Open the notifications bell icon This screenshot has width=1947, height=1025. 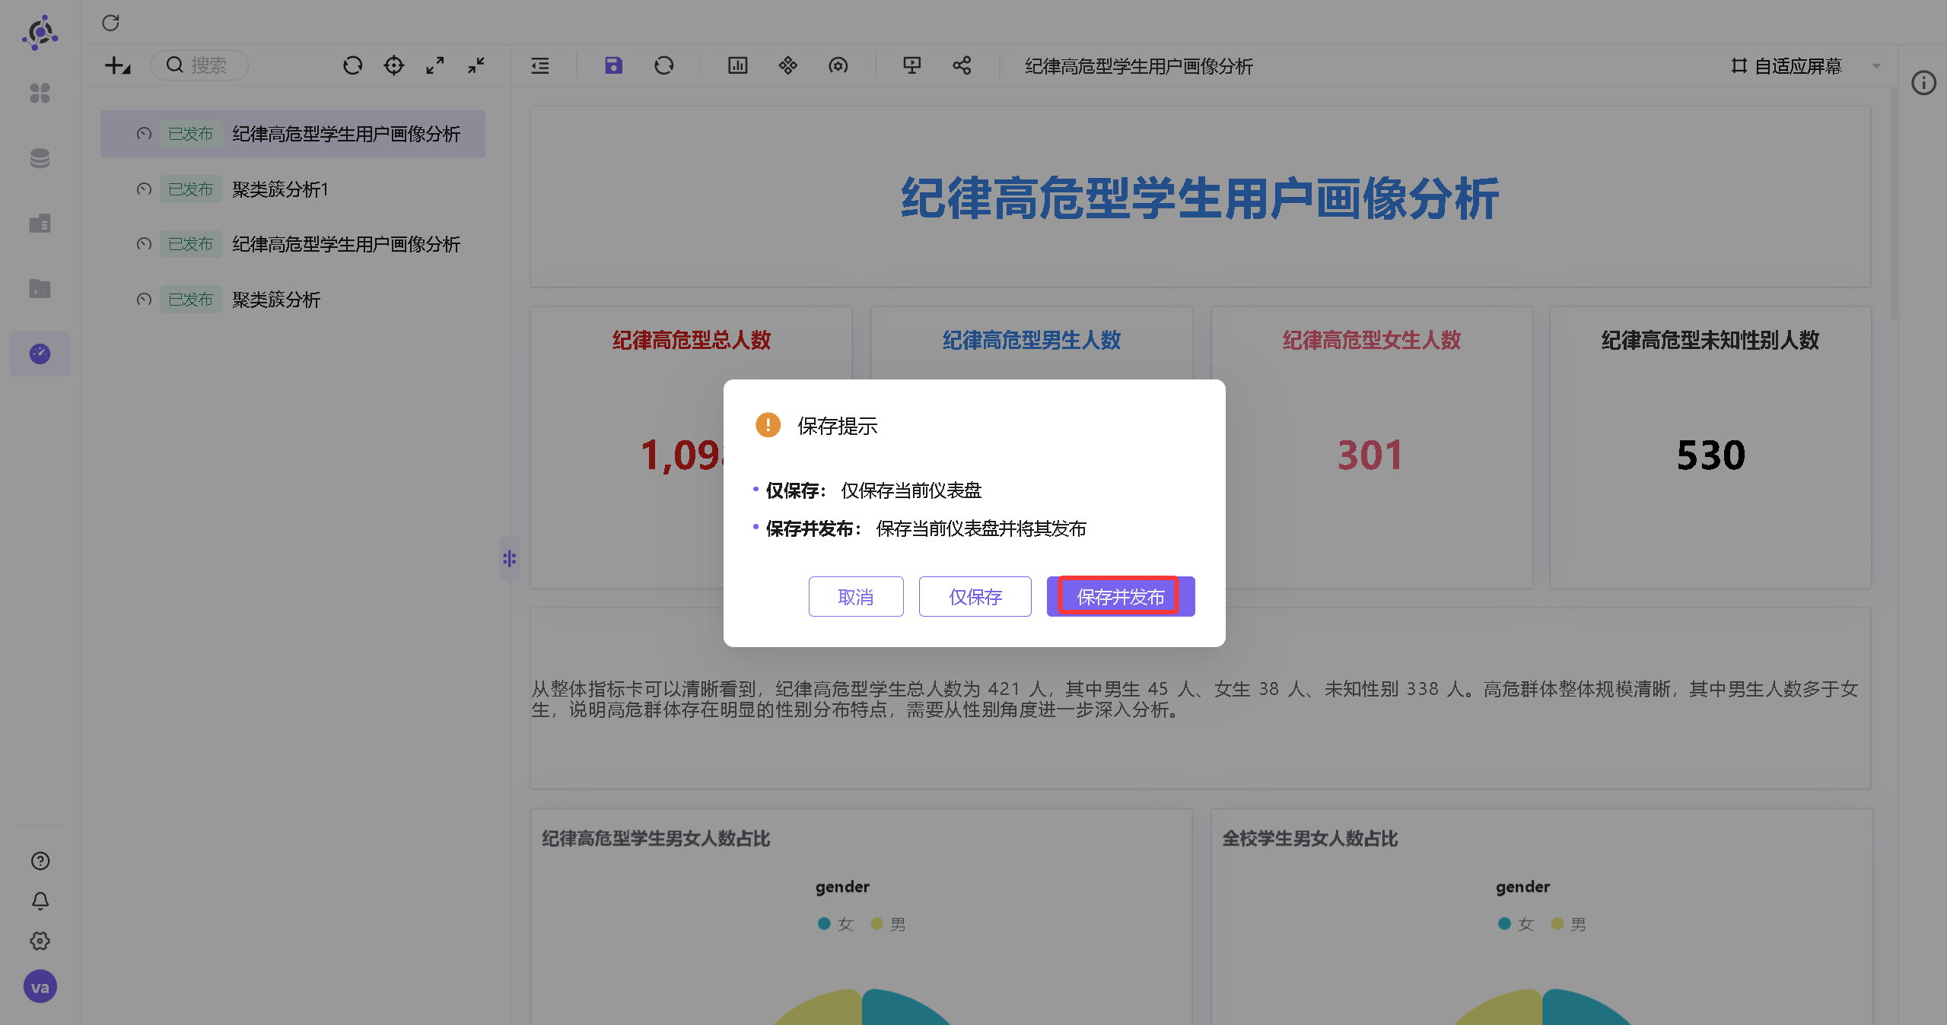point(40,901)
